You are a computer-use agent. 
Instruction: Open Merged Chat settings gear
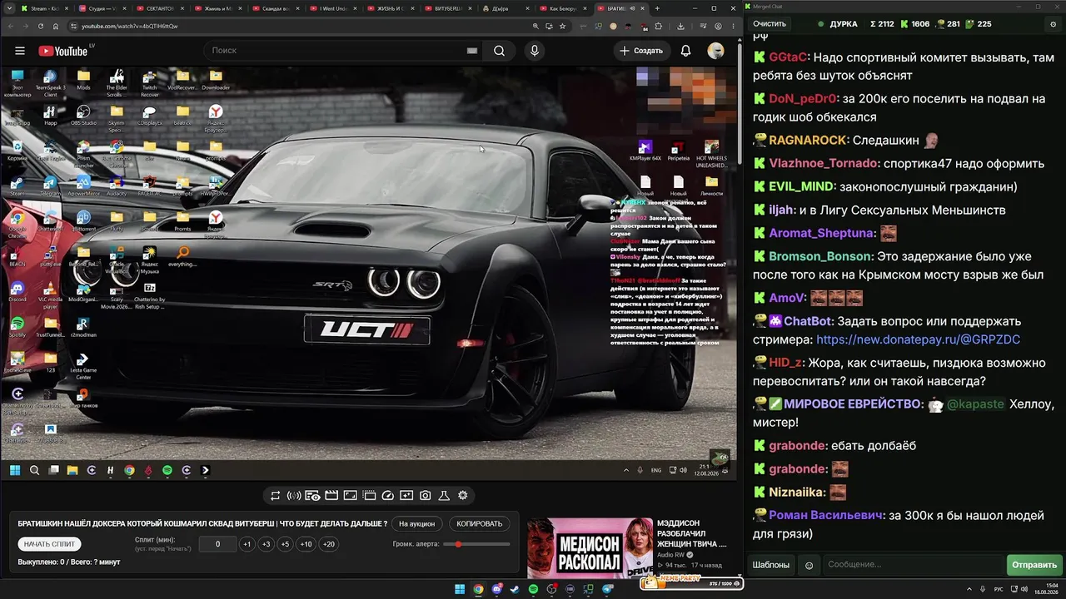pyautogui.click(x=1054, y=24)
